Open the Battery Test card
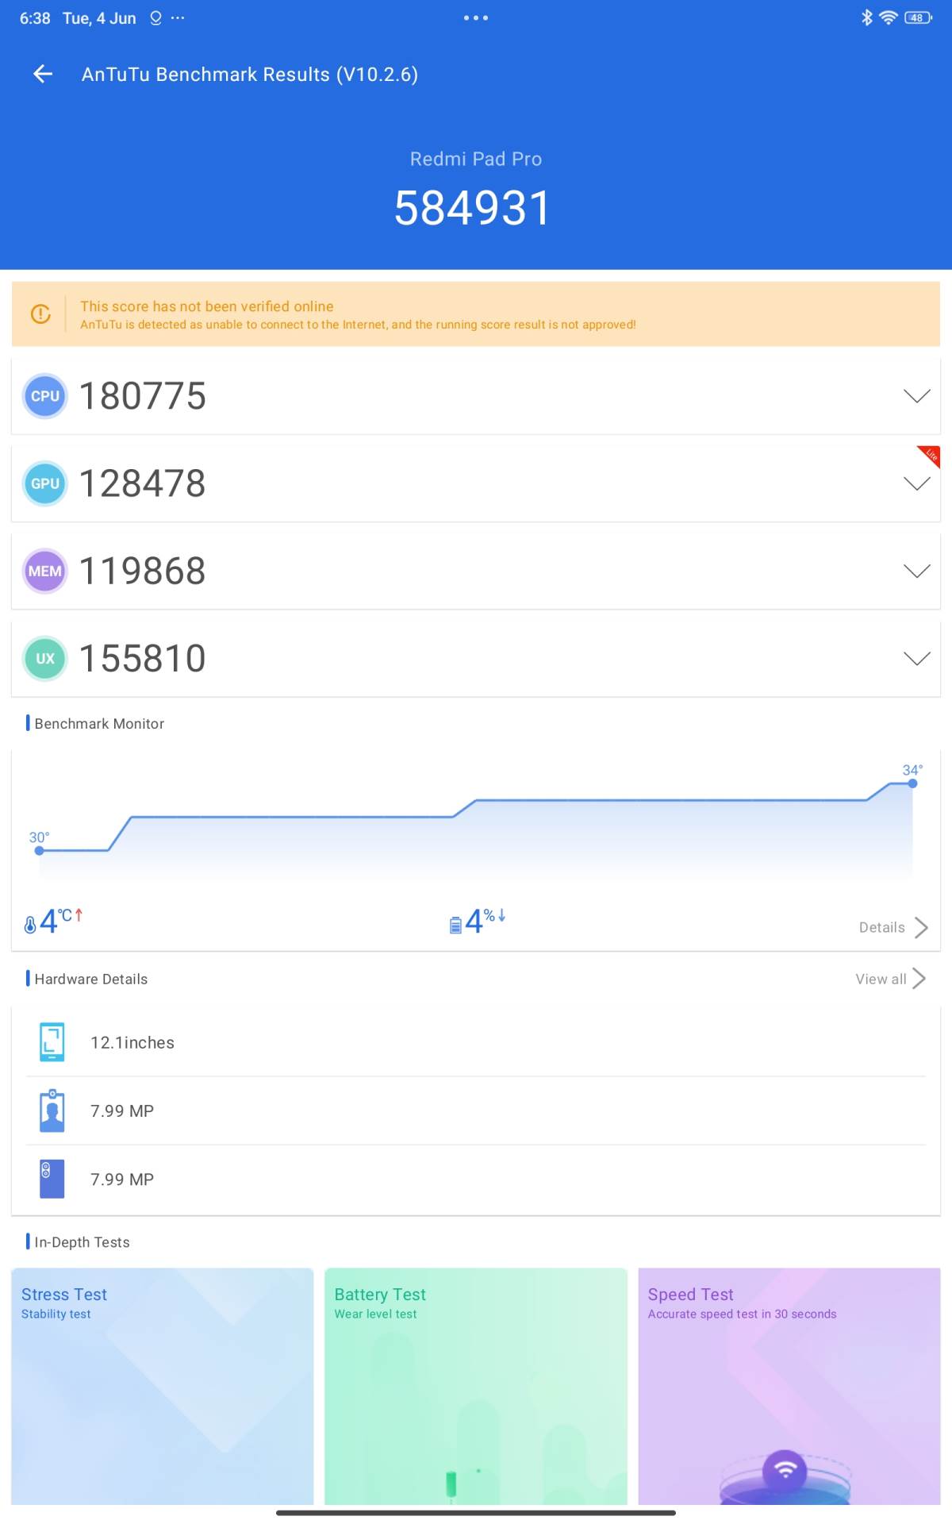The height and width of the screenshot is (1524, 952). pyautogui.click(x=475, y=1385)
